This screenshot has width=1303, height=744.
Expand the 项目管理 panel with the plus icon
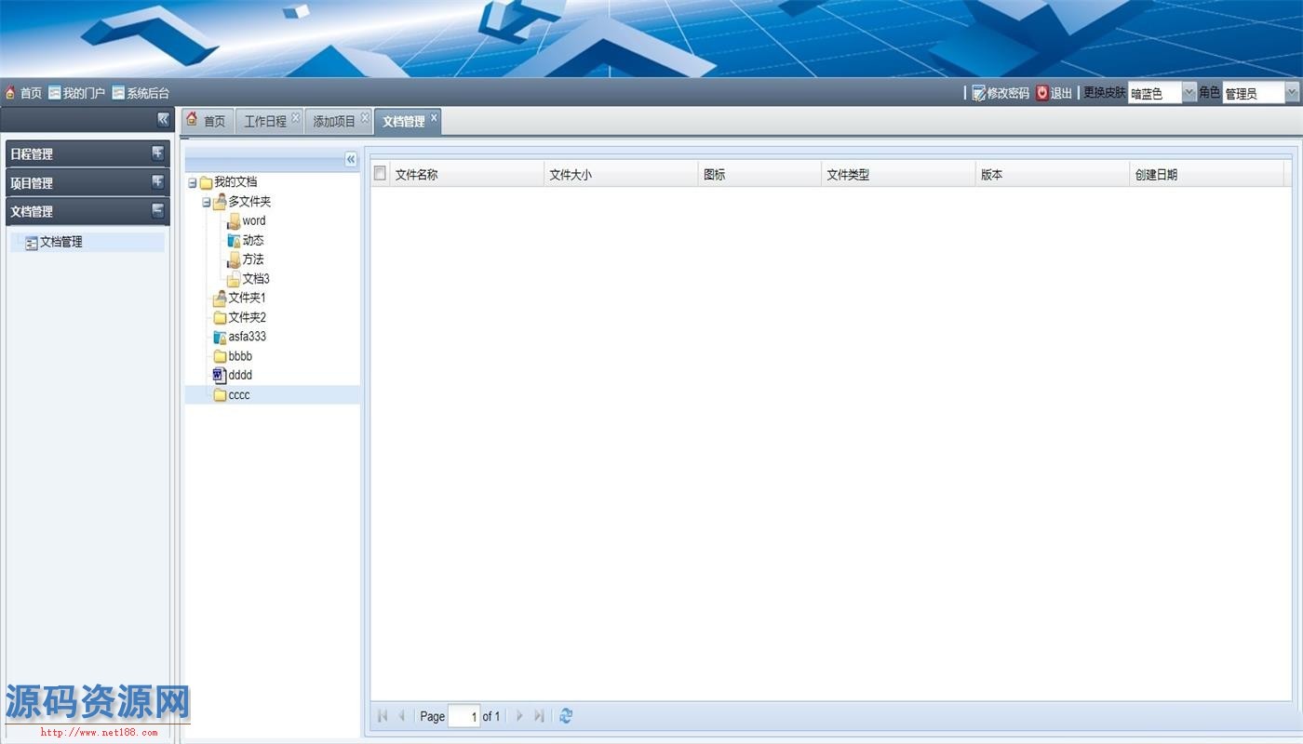[157, 182]
